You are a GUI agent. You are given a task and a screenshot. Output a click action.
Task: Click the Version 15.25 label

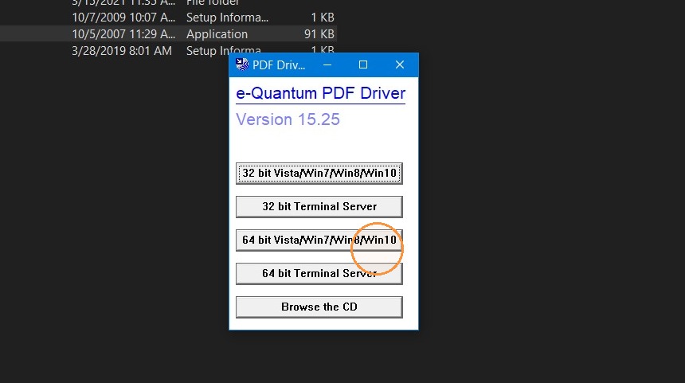tap(288, 119)
